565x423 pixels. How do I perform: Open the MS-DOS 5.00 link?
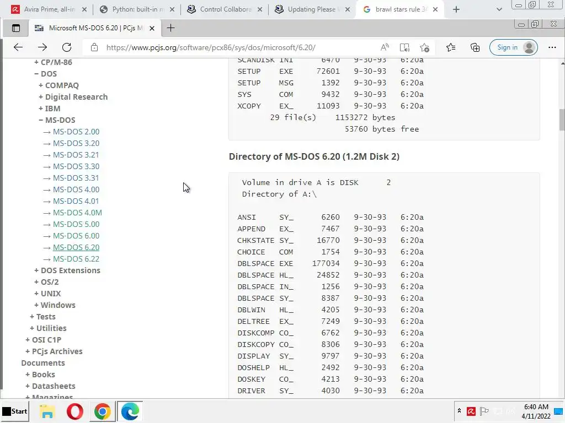(76, 224)
